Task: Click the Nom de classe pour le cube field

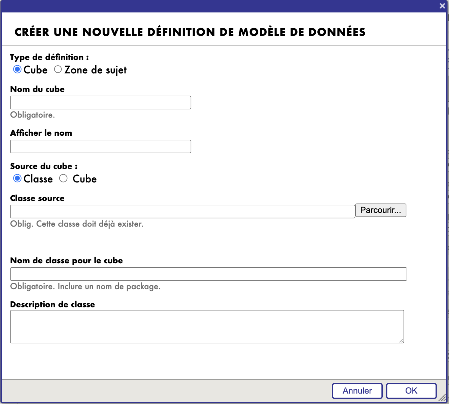Action: coord(208,274)
